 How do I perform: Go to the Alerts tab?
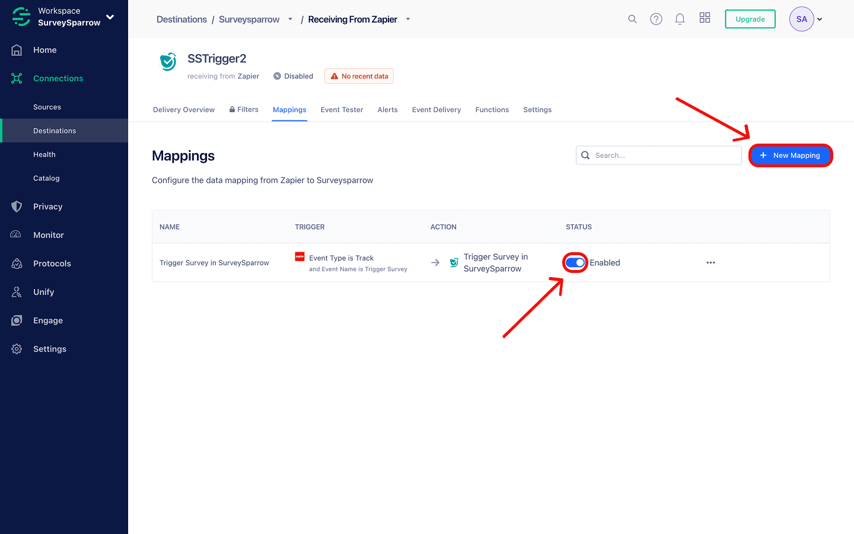pos(388,110)
